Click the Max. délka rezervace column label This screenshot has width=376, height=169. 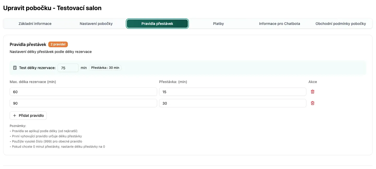click(x=33, y=82)
